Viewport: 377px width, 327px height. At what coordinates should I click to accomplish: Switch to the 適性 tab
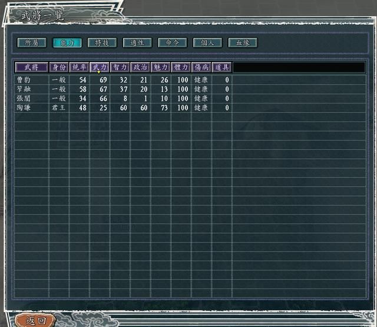click(137, 43)
